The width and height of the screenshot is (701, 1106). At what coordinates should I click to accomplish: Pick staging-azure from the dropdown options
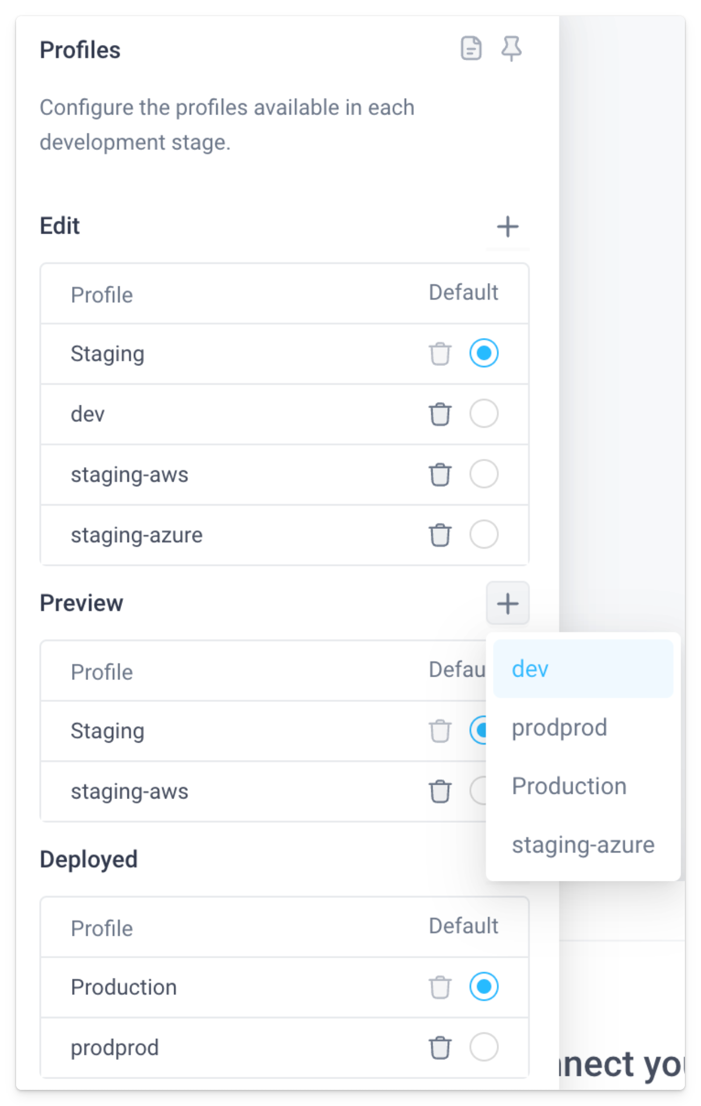(583, 845)
